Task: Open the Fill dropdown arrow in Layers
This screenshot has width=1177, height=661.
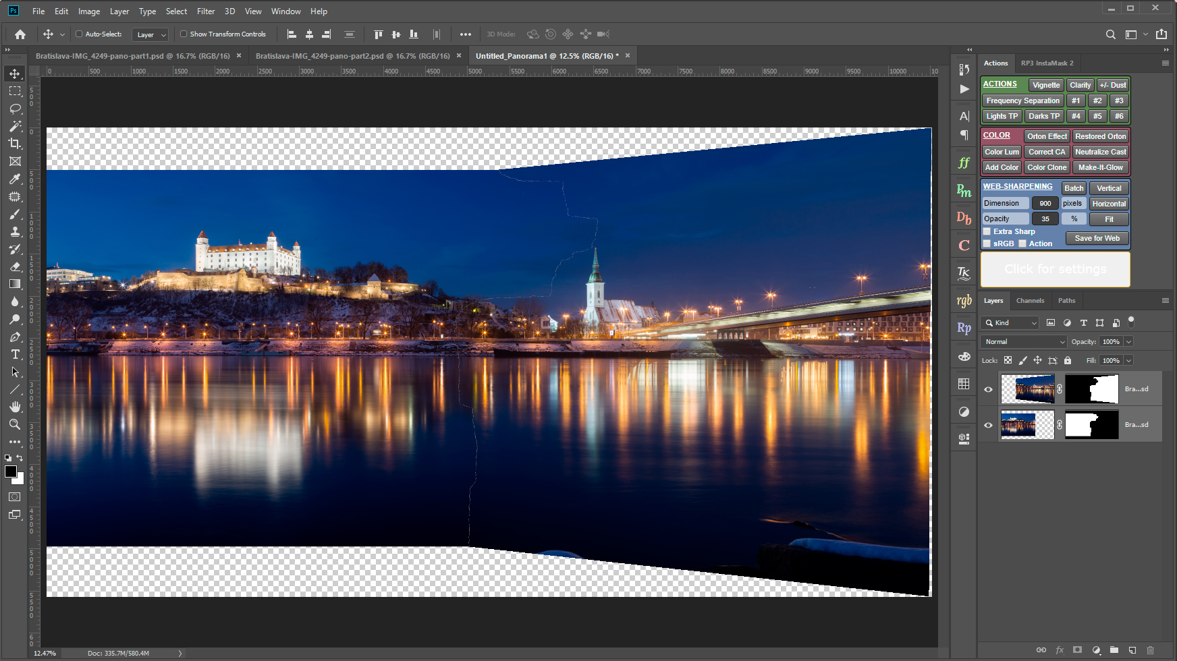Action: pyautogui.click(x=1128, y=360)
